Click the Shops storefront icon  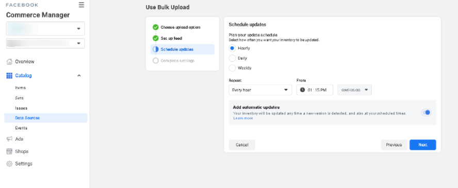point(9,151)
